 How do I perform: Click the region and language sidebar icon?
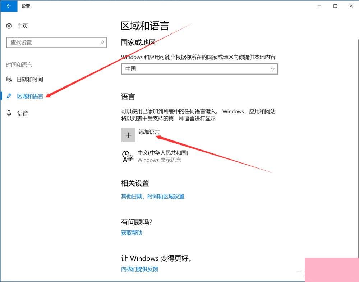pos(9,96)
